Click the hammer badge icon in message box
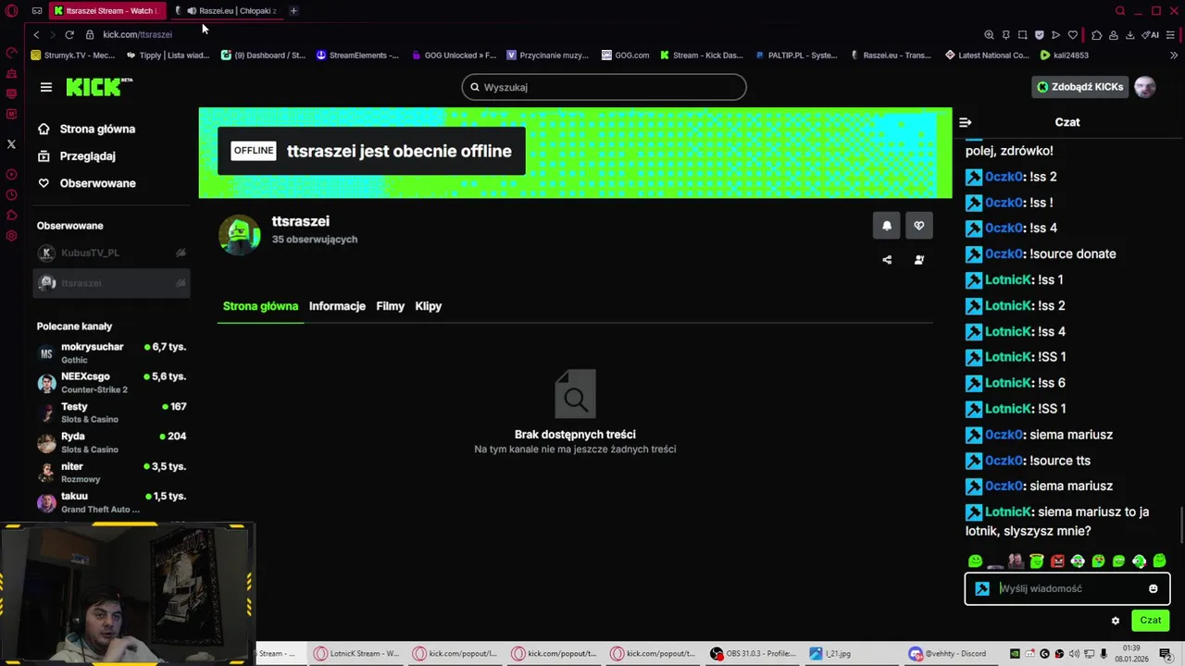Image resolution: width=1185 pixels, height=666 pixels. (982, 588)
